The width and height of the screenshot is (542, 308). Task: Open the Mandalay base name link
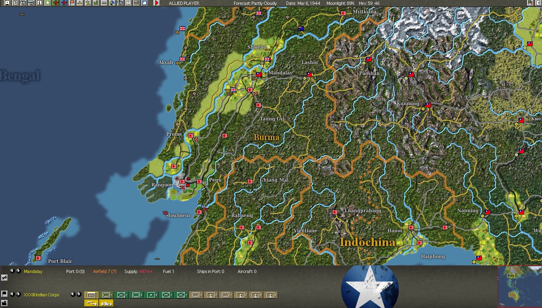pos(33,271)
